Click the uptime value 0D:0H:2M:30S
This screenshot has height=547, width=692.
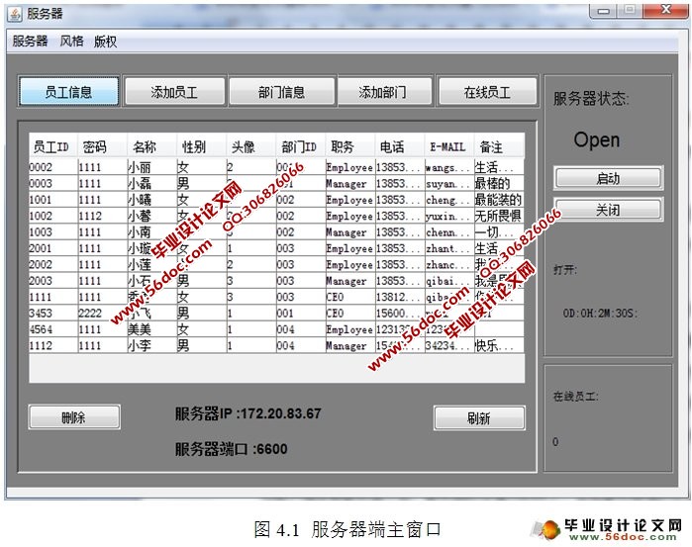pos(600,314)
